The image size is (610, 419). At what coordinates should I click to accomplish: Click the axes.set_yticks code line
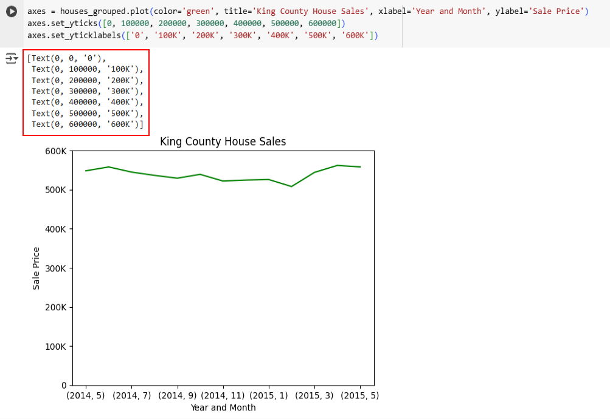coord(186,23)
